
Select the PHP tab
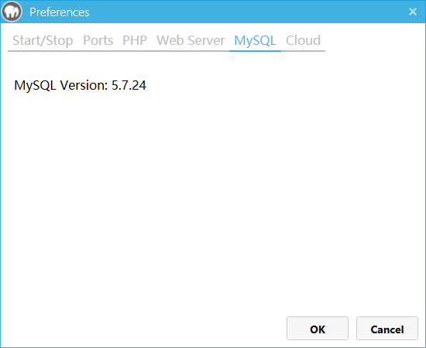135,40
